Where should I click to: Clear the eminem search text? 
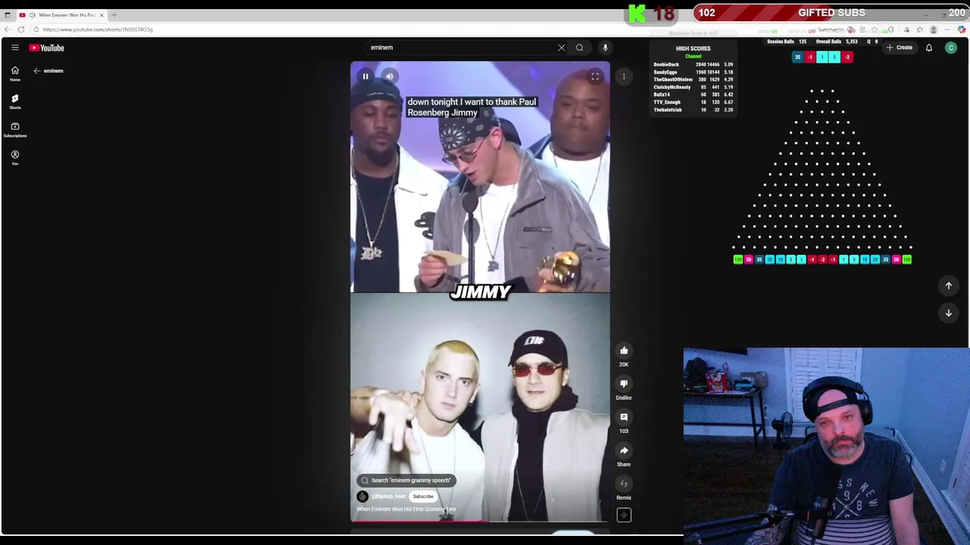coord(562,48)
